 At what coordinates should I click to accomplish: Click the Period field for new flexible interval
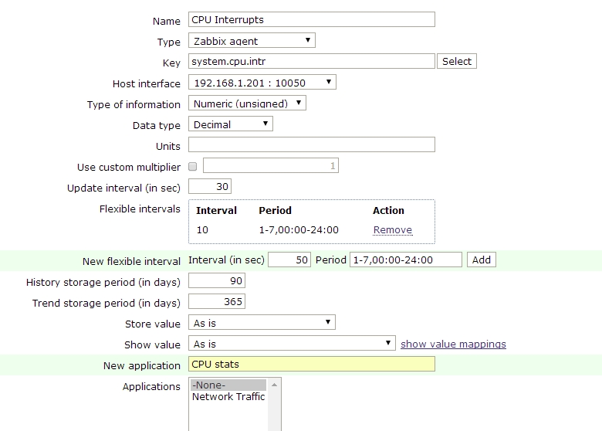(406, 260)
